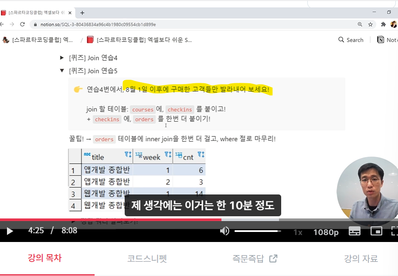398x276 pixels.
Task: Open first breadcrumb 스파르타코딩클럽 page
Action: point(37,40)
